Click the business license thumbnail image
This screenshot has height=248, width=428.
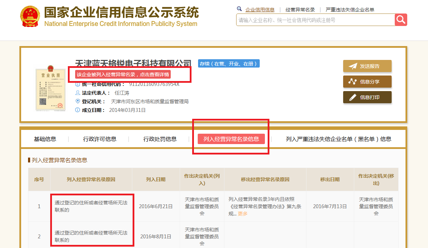pos(51,89)
